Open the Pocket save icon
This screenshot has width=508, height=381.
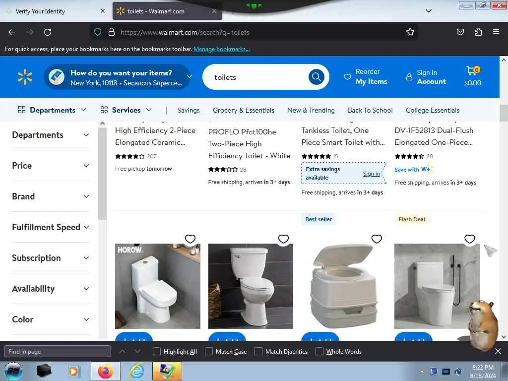coord(460,32)
